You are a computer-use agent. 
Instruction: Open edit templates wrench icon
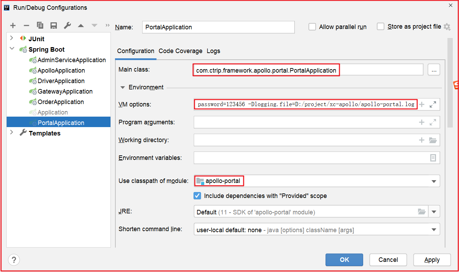[x=67, y=25]
